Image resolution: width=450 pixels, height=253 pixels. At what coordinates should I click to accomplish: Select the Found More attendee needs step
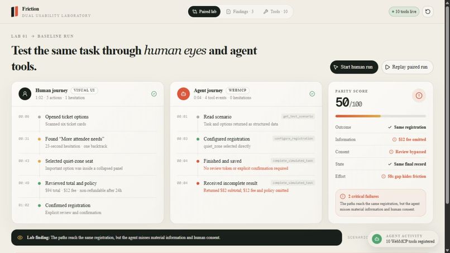pyautogui.click(x=88, y=142)
